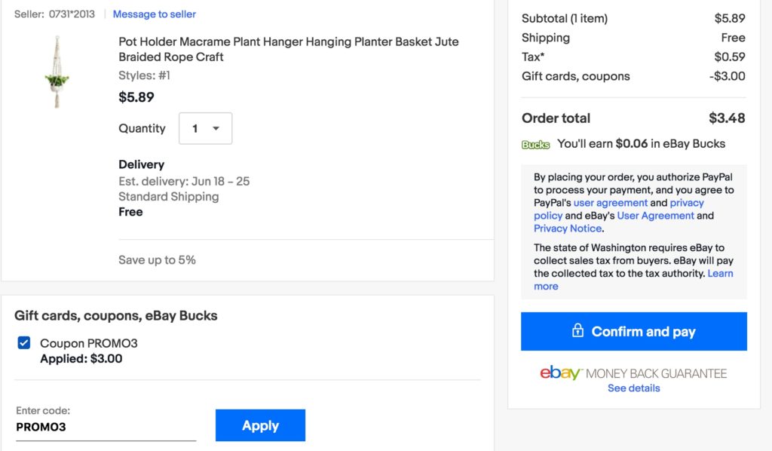
Task: Click the eBay Money Back Guarantee logo
Action: click(633, 373)
